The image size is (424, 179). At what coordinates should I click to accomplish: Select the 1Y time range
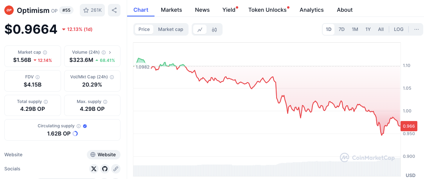tap(368, 29)
